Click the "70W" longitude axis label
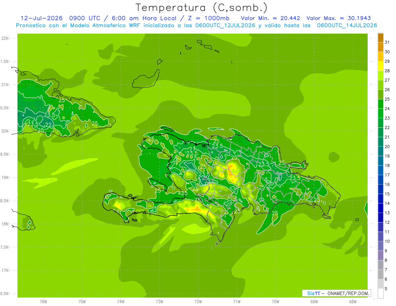 coord(276,302)
